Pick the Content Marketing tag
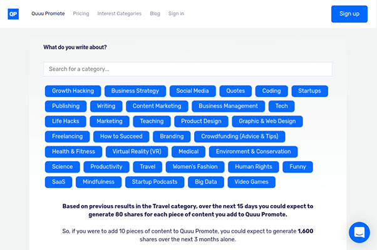 [x=157, y=106]
